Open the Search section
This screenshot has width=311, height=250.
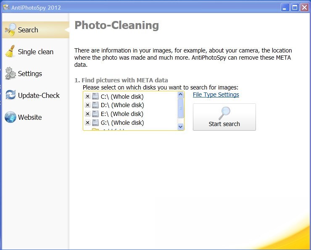[36, 30]
